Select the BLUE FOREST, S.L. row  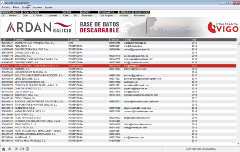click(x=119, y=114)
